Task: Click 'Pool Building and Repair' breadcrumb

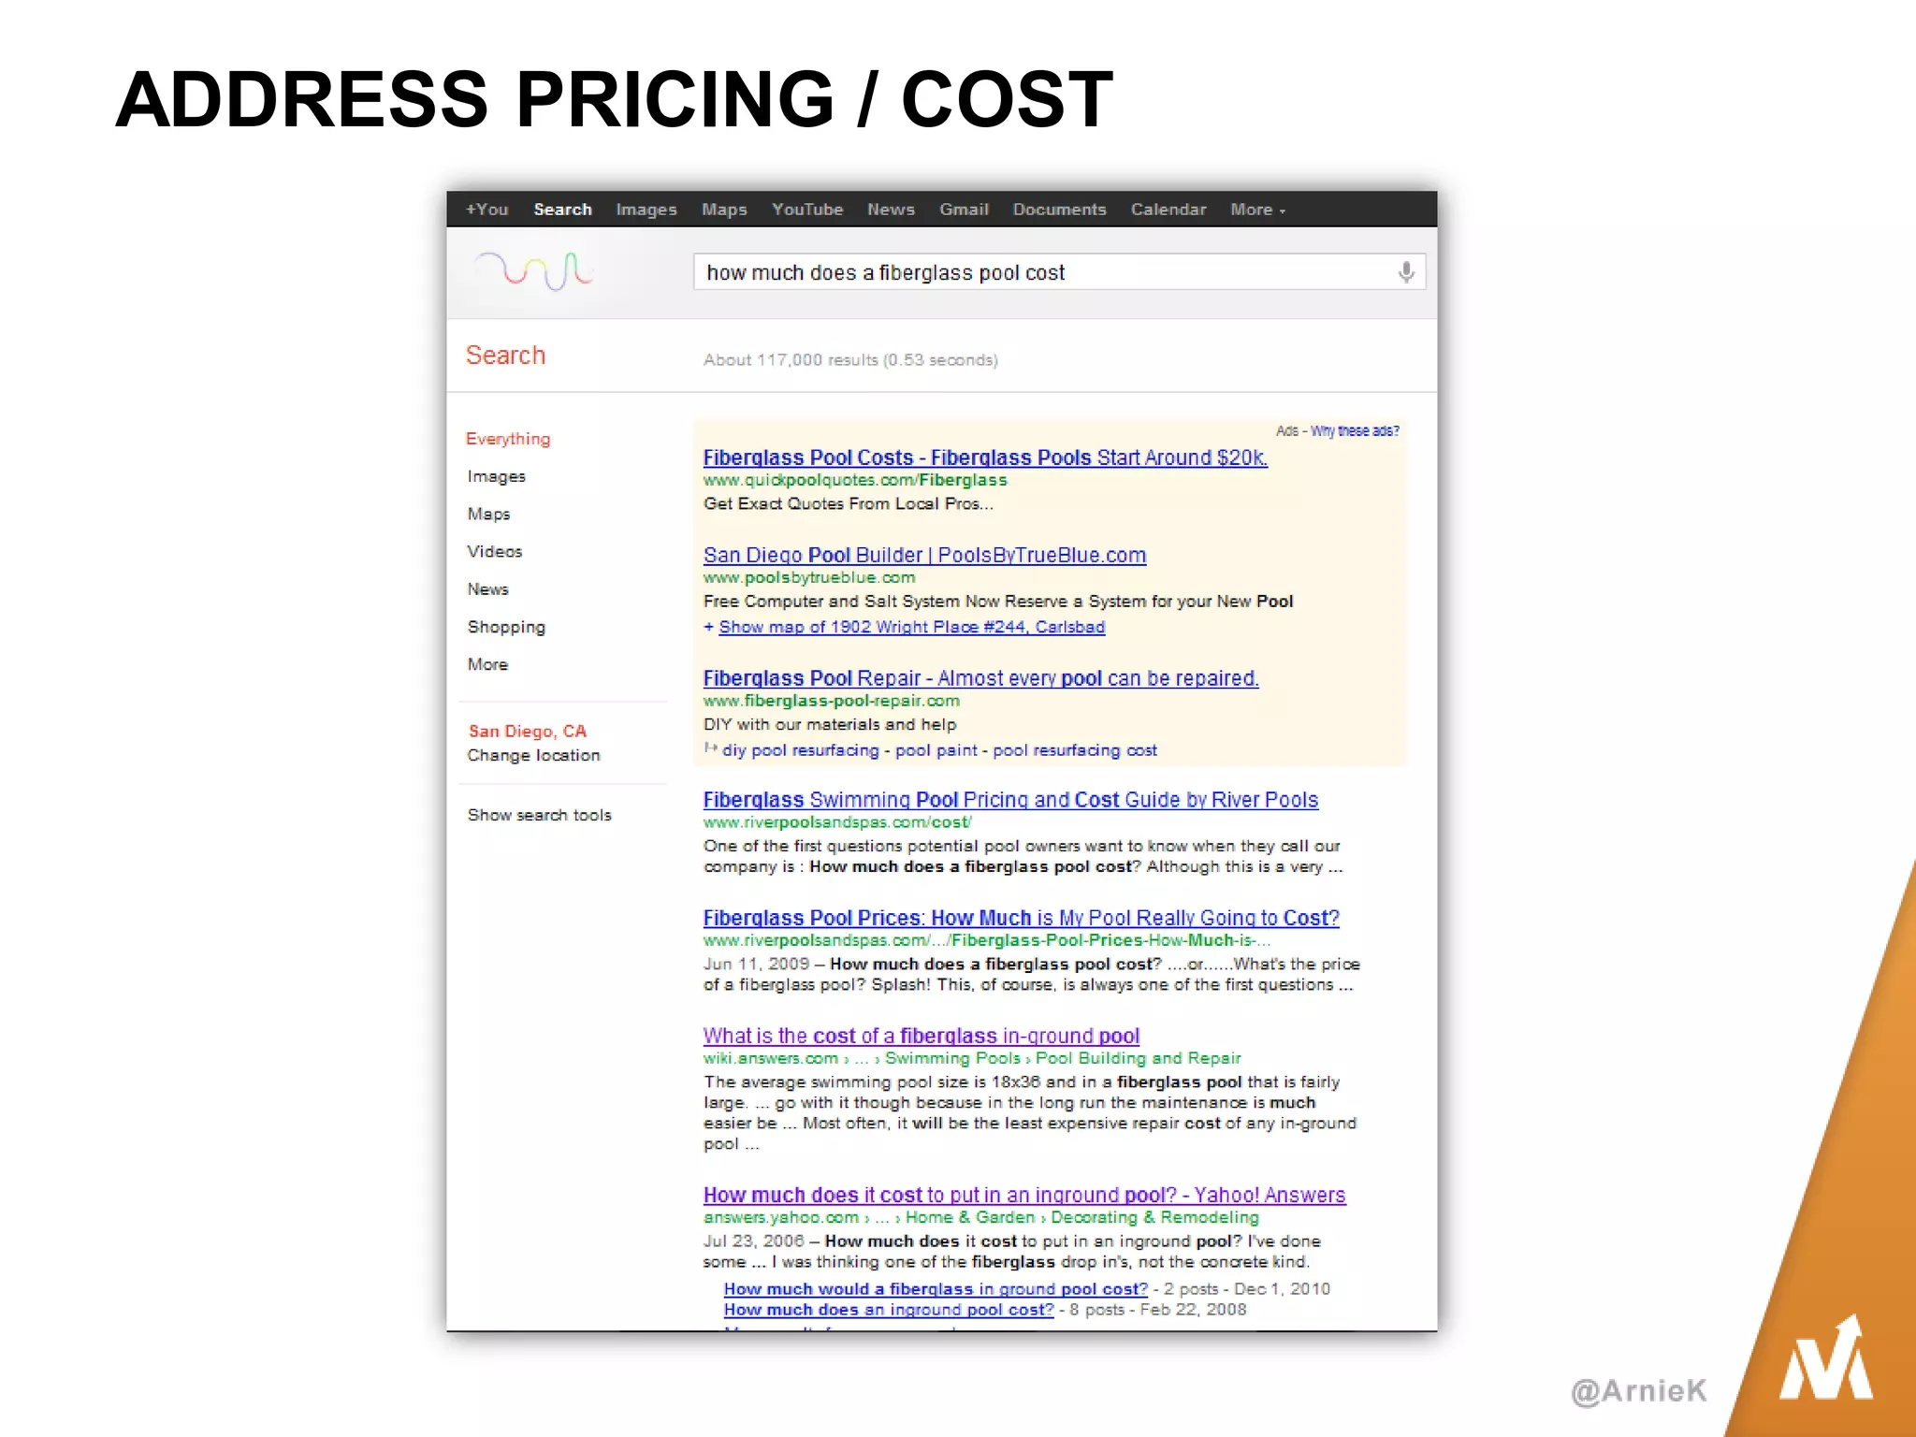Action: pos(1138,1058)
